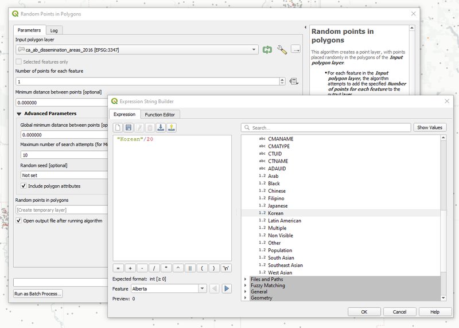
Task: Increase number of points with the spinner arrows
Action: [x=282, y=80]
